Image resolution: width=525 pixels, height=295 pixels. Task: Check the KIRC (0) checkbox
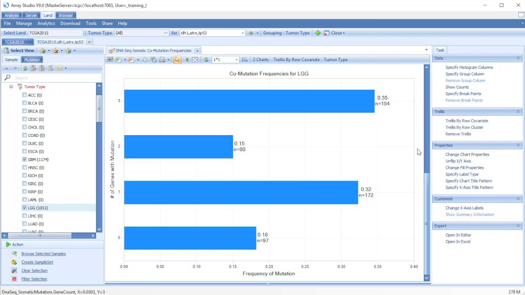pyautogui.click(x=25, y=184)
